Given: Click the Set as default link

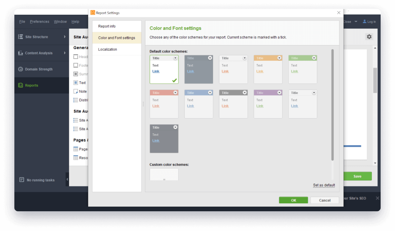Looking at the screenshot, I should tap(324, 185).
